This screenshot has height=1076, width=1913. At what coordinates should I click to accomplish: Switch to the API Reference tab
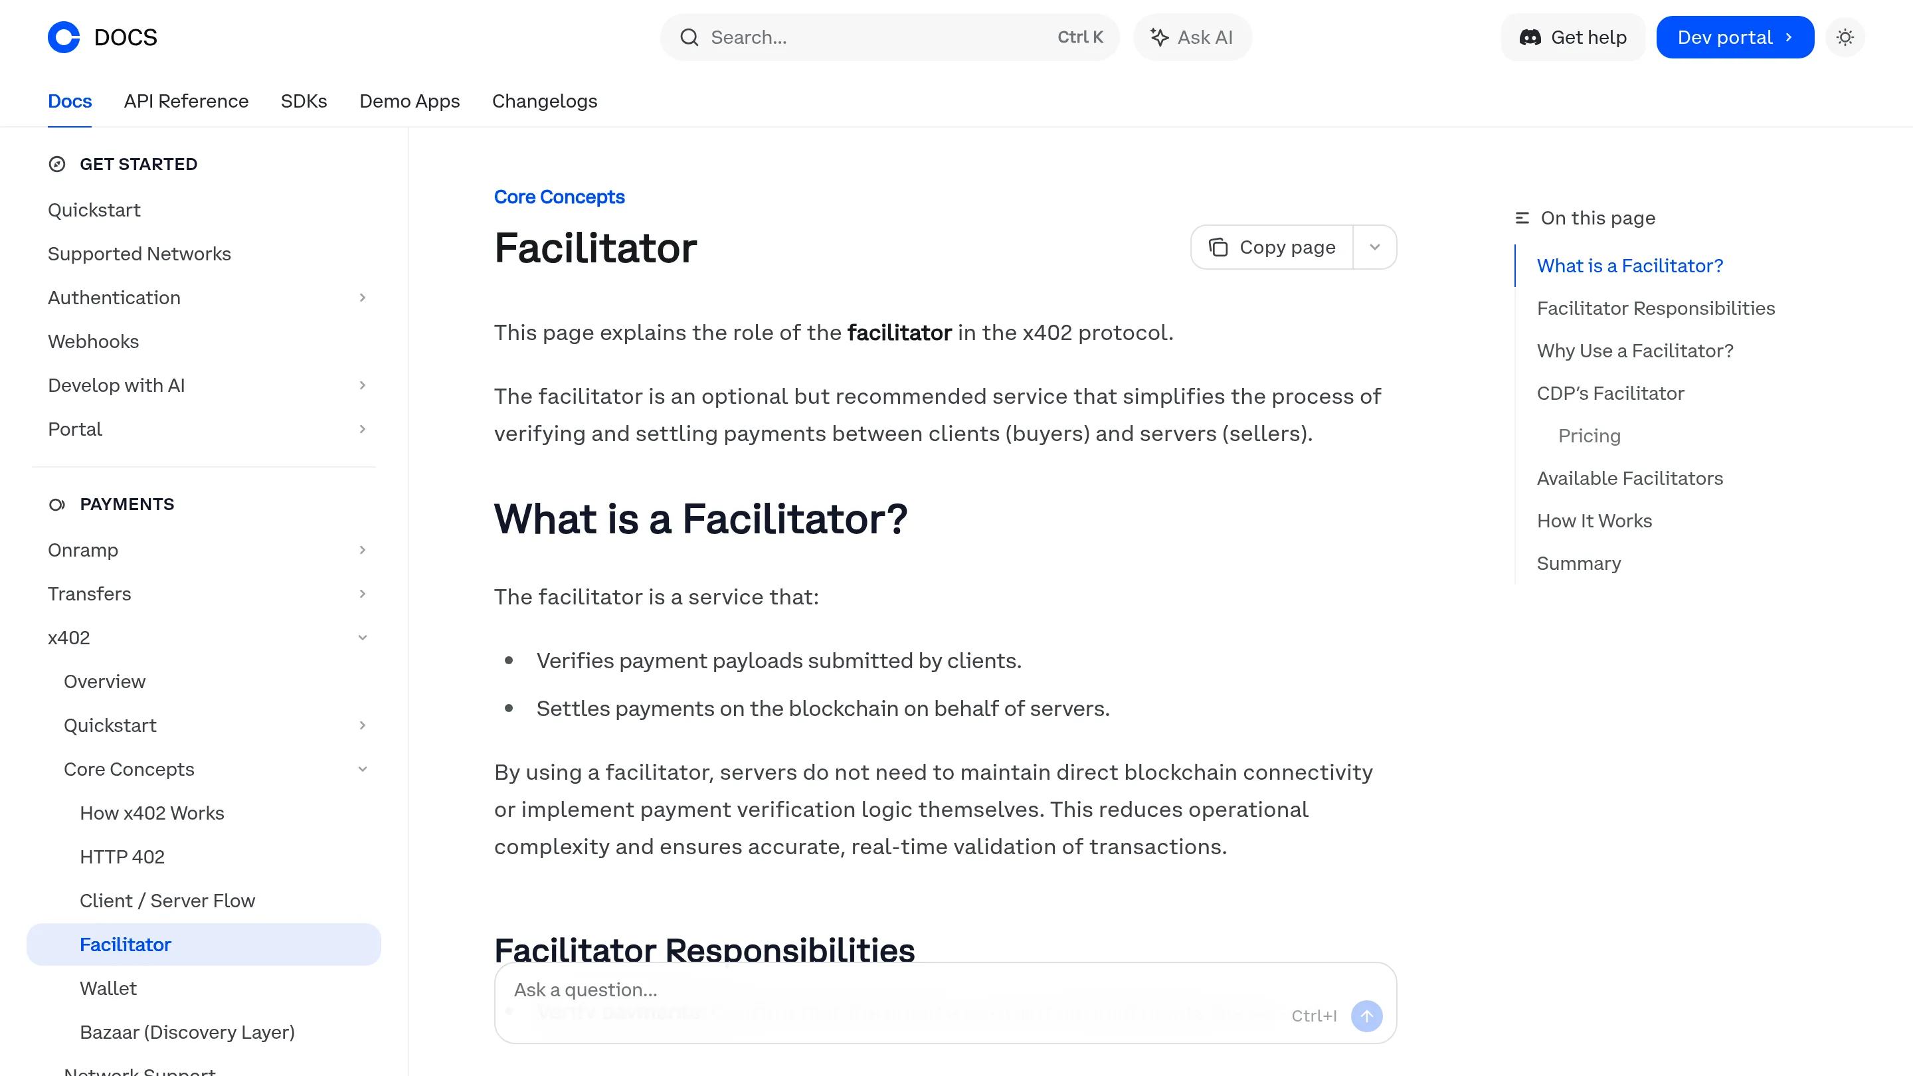pos(186,101)
